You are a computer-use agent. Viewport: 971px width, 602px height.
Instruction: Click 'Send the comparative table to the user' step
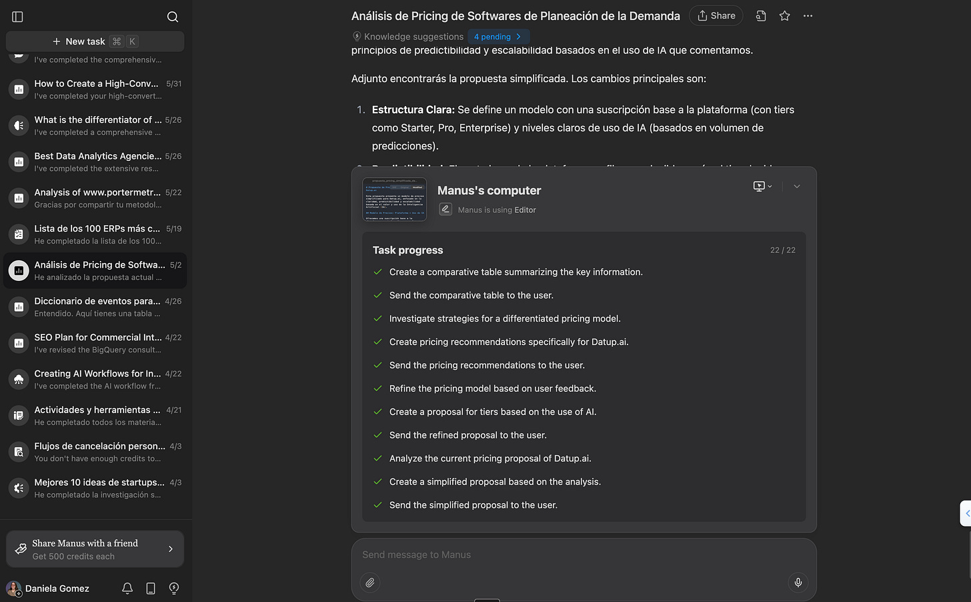coord(471,296)
